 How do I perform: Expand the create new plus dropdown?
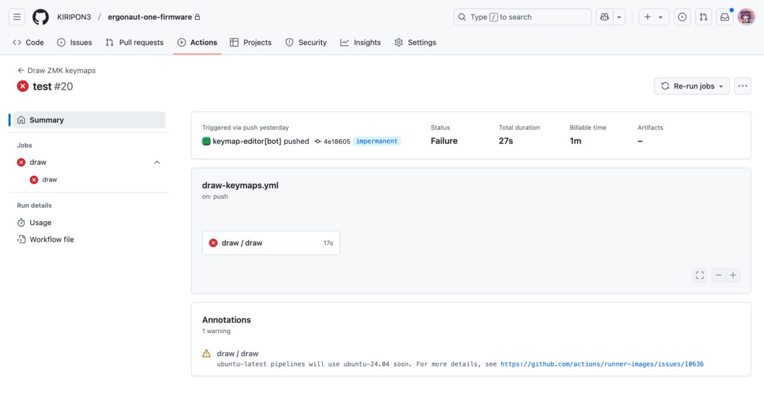654,17
